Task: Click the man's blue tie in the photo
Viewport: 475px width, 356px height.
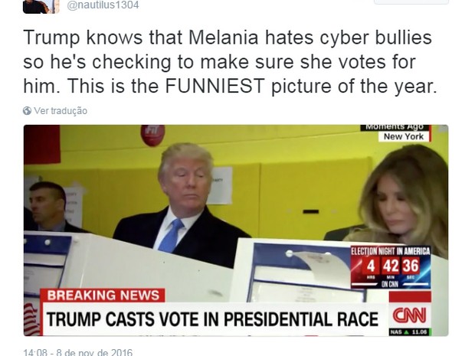Action: (171, 235)
